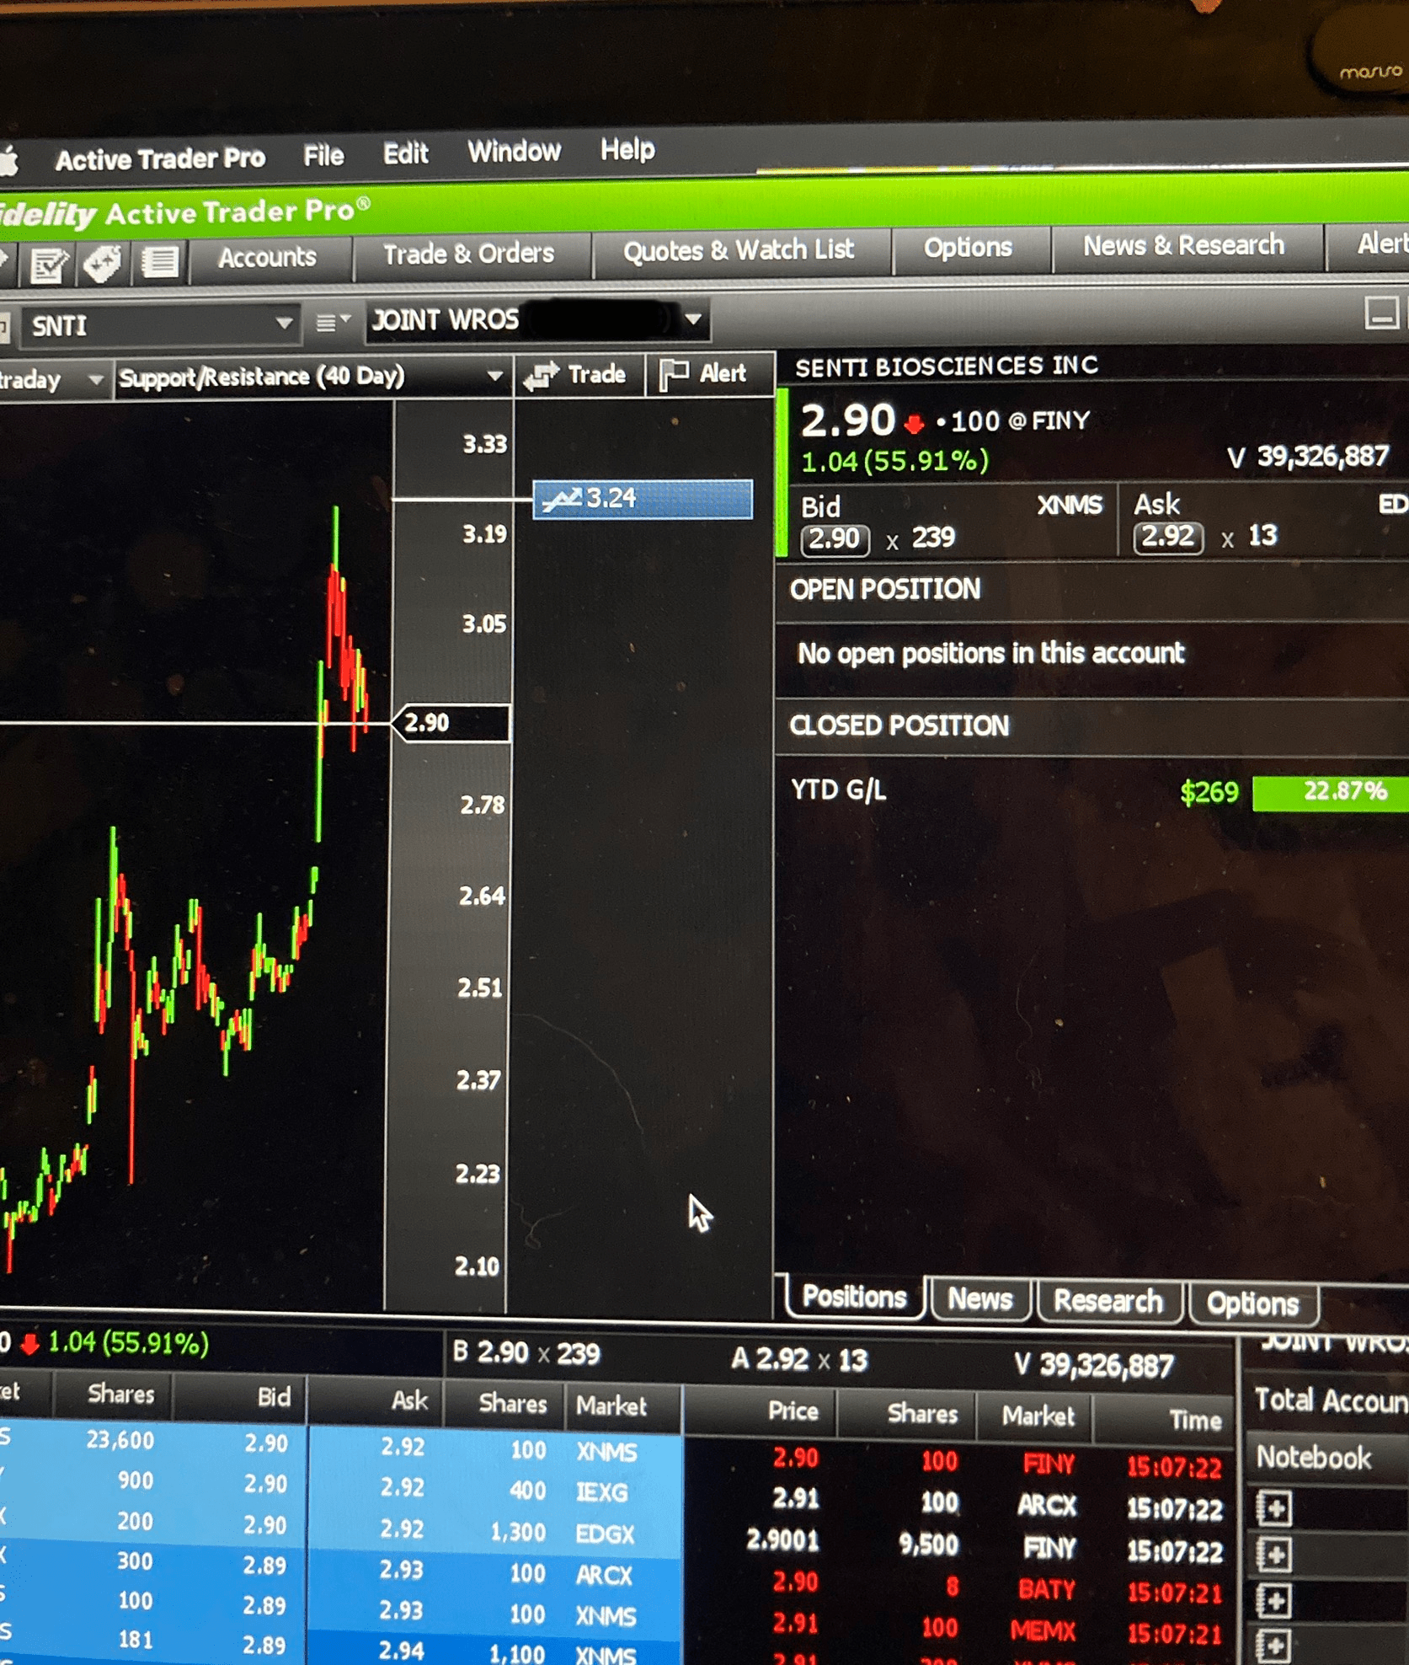This screenshot has width=1409, height=1665.
Task: Click the 2.92 Ask price button
Action: tap(1167, 536)
